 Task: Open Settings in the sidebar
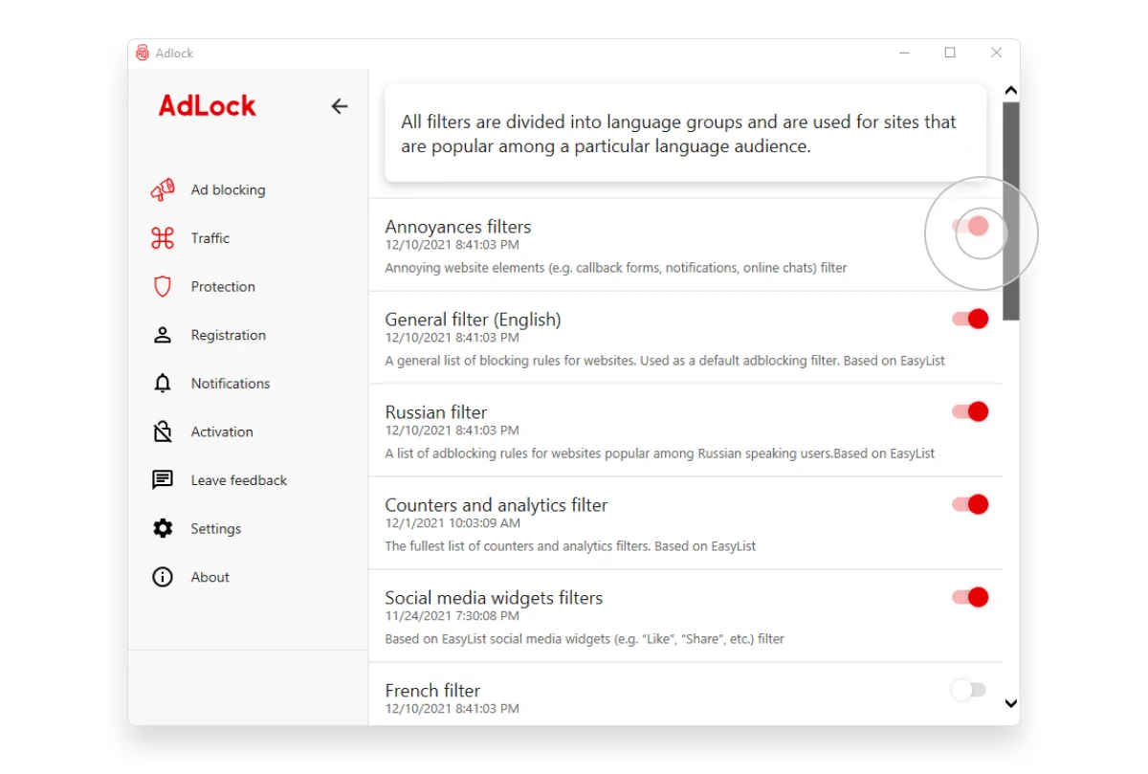pyautogui.click(x=216, y=528)
